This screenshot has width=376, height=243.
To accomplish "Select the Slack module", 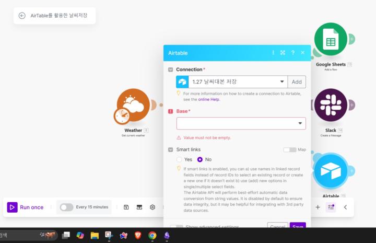I will click(331, 105).
